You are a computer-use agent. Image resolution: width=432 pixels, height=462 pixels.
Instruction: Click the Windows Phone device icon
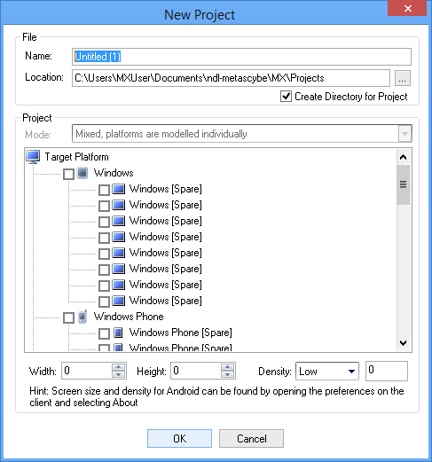[x=82, y=317]
